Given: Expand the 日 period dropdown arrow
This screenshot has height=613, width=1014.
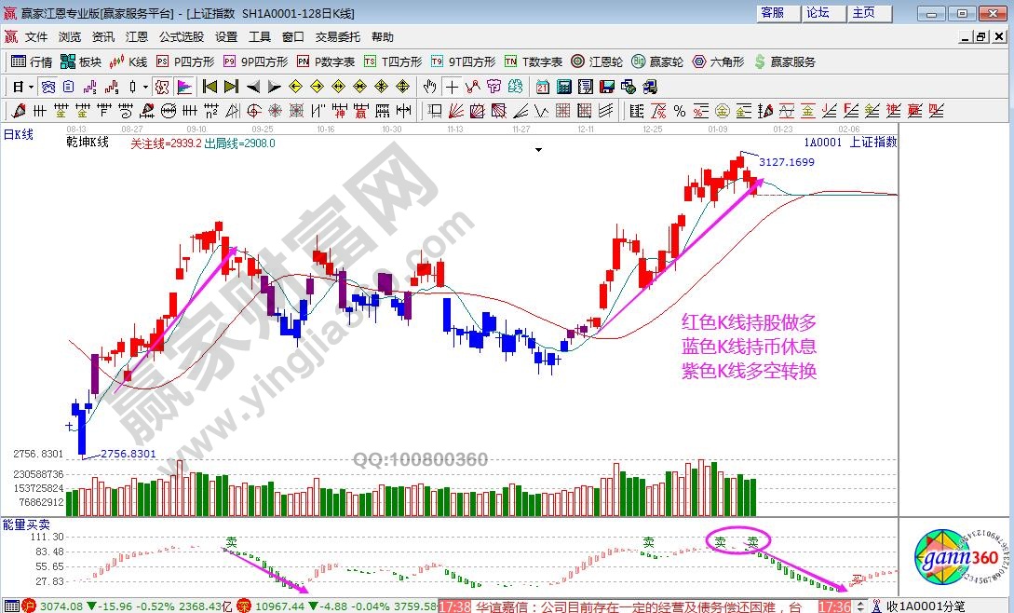Looking at the screenshot, I should pyautogui.click(x=31, y=87).
